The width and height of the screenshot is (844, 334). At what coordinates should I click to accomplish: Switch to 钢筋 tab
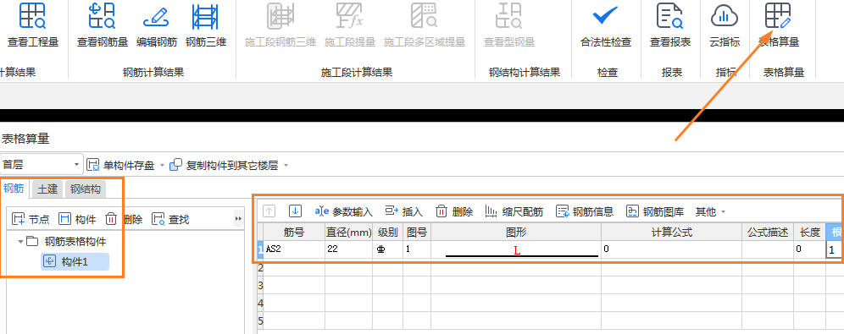point(14,189)
